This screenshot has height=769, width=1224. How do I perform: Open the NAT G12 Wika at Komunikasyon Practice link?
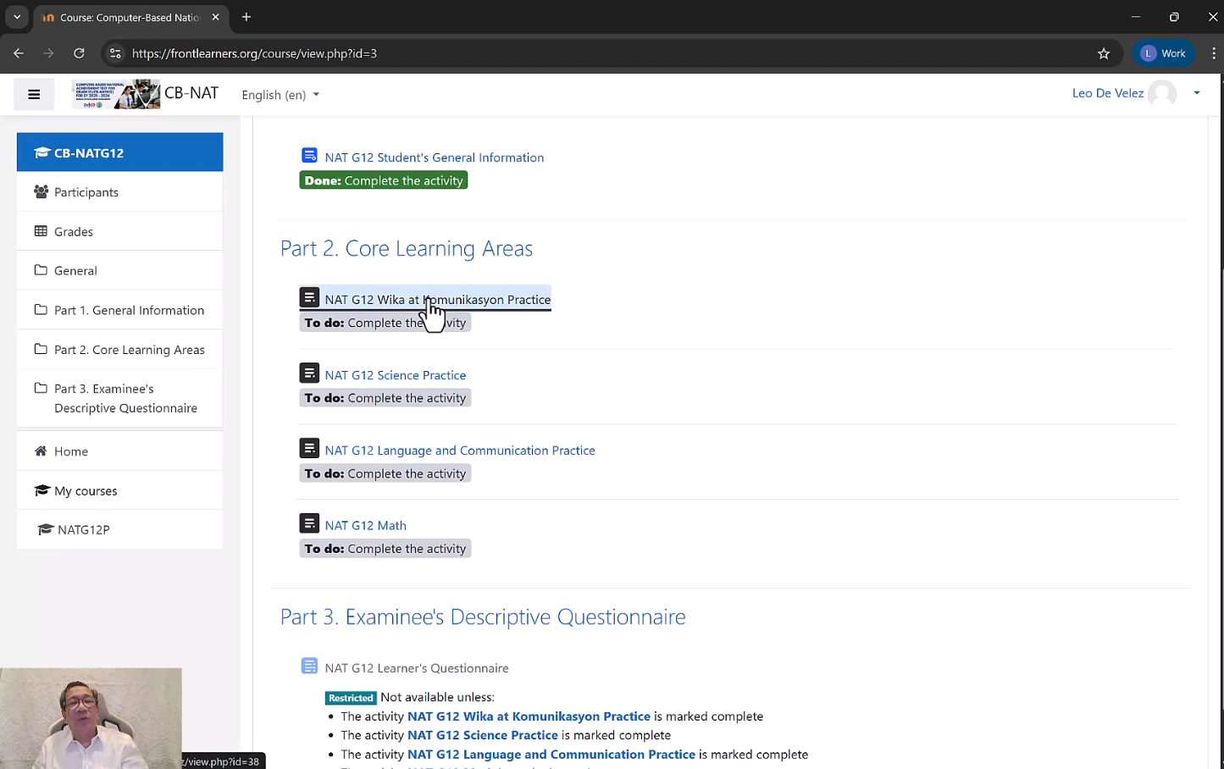pos(437,300)
